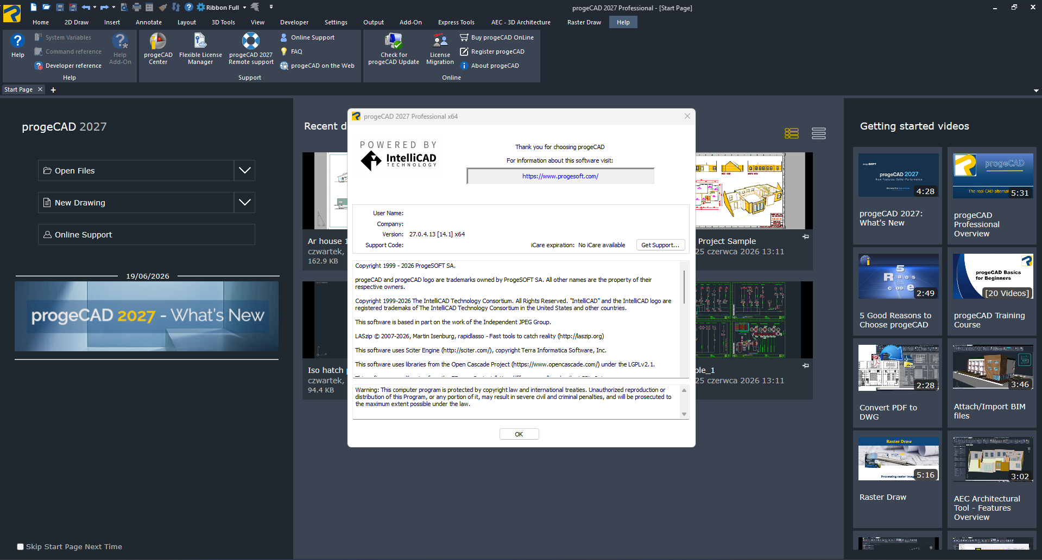Click Check for progeCAD Update
Image resolution: width=1042 pixels, height=560 pixels.
click(394, 49)
